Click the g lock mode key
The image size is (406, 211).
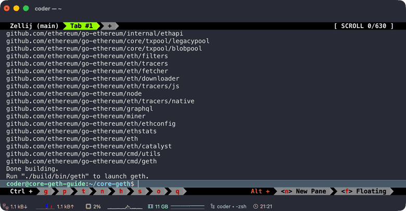(46, 191)
